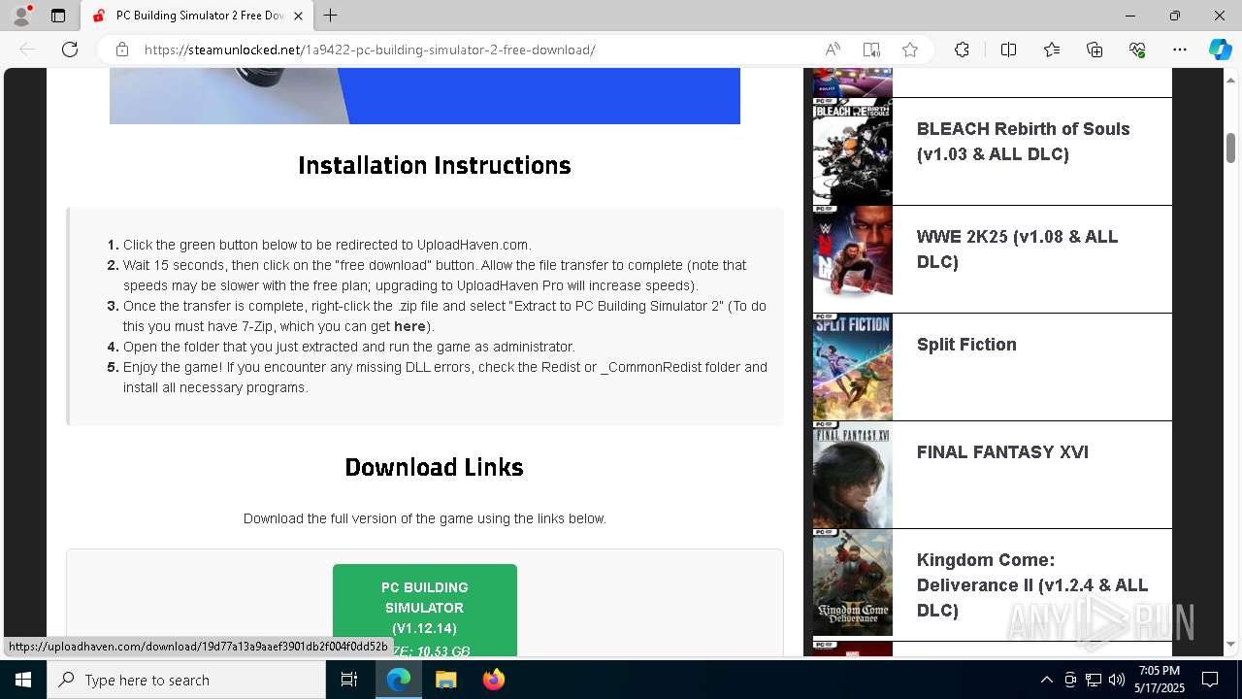1242x699 pixels.
Task: Open a new browser tab
Action: coord(330,16)
